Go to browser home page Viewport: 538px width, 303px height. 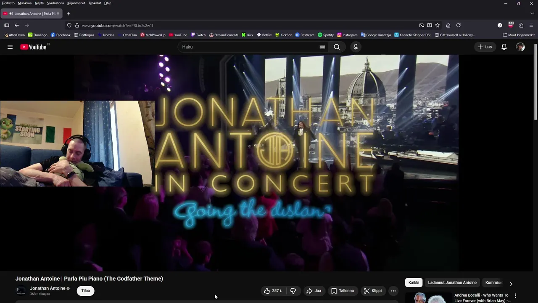point(448,25)
